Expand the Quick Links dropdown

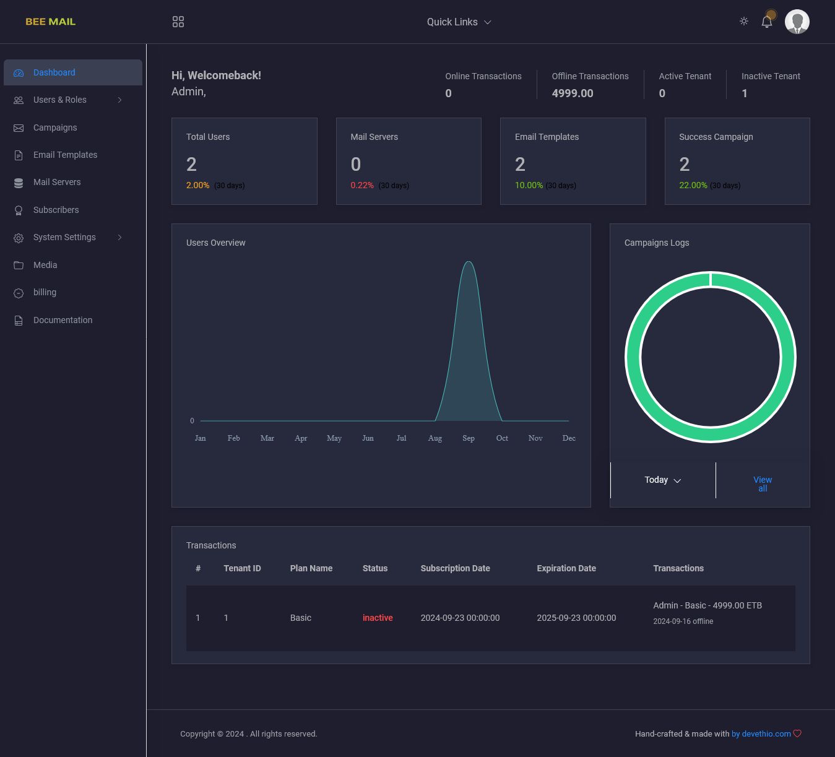pos(459,22)
